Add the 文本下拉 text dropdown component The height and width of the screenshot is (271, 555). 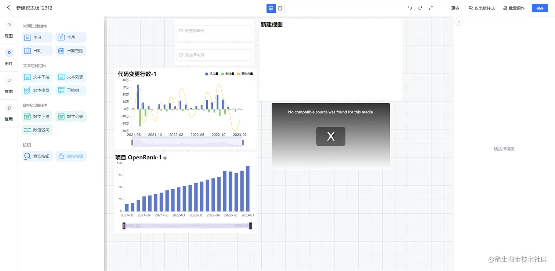pyautogui.click(x=37, y=77)
